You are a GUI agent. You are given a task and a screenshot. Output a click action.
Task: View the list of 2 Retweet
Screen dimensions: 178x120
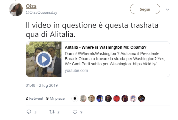click(x=34, y=99)
